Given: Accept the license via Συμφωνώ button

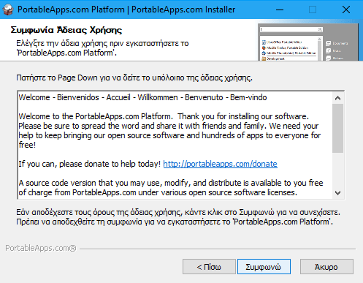Looking at the screenshot, I should [264, 267].
